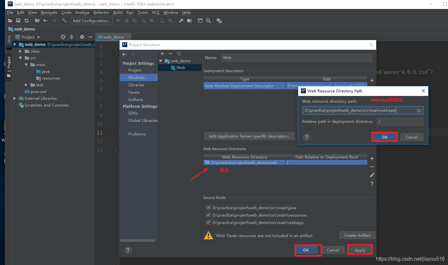Click the minus icon above the module tree
Viewport: 448px width, 265px height.
[171, 54]
